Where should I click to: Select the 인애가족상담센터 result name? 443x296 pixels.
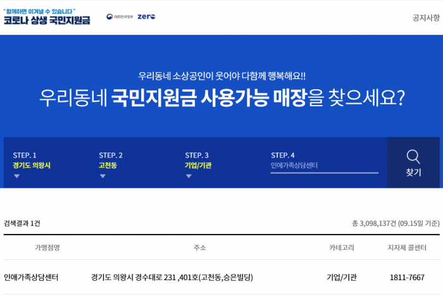coord(31,278)
